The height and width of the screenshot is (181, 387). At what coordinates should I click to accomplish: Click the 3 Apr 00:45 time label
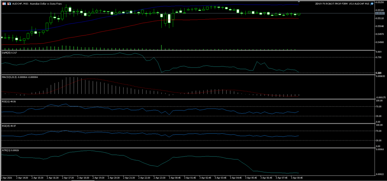[174, 177]
